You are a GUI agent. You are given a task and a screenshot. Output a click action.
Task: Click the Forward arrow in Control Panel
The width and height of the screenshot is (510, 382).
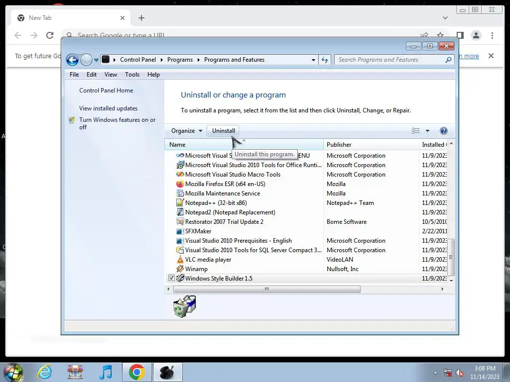coord(86,60)
